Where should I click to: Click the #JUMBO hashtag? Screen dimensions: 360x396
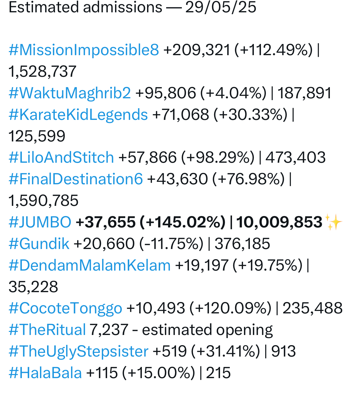[x=40, y=222]
